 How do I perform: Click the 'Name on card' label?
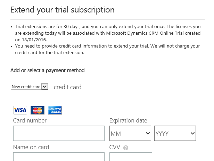point(31,147)
